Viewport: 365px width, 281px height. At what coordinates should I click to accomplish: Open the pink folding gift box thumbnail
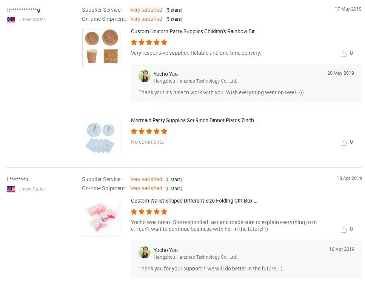pos(101,217)
